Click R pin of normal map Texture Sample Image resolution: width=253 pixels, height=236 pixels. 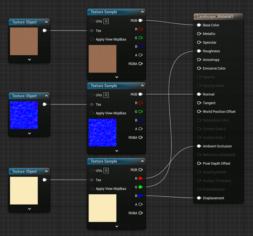point(140,103)
